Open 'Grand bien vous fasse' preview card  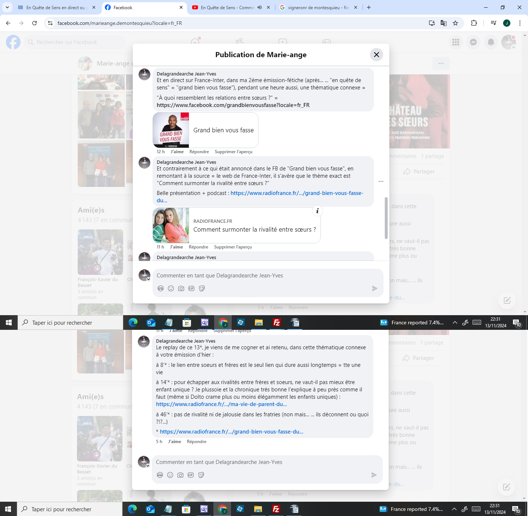click(205, 130)
